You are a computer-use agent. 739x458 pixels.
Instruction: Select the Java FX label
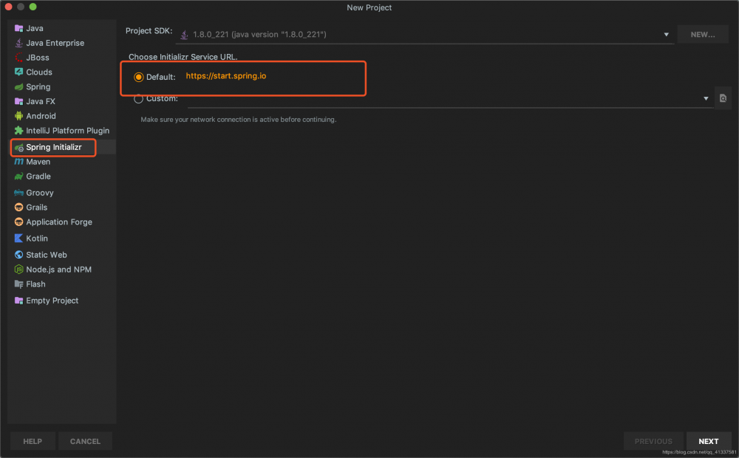pos(41,101)
